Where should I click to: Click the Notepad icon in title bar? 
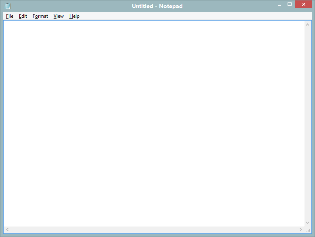pos(8,6)
